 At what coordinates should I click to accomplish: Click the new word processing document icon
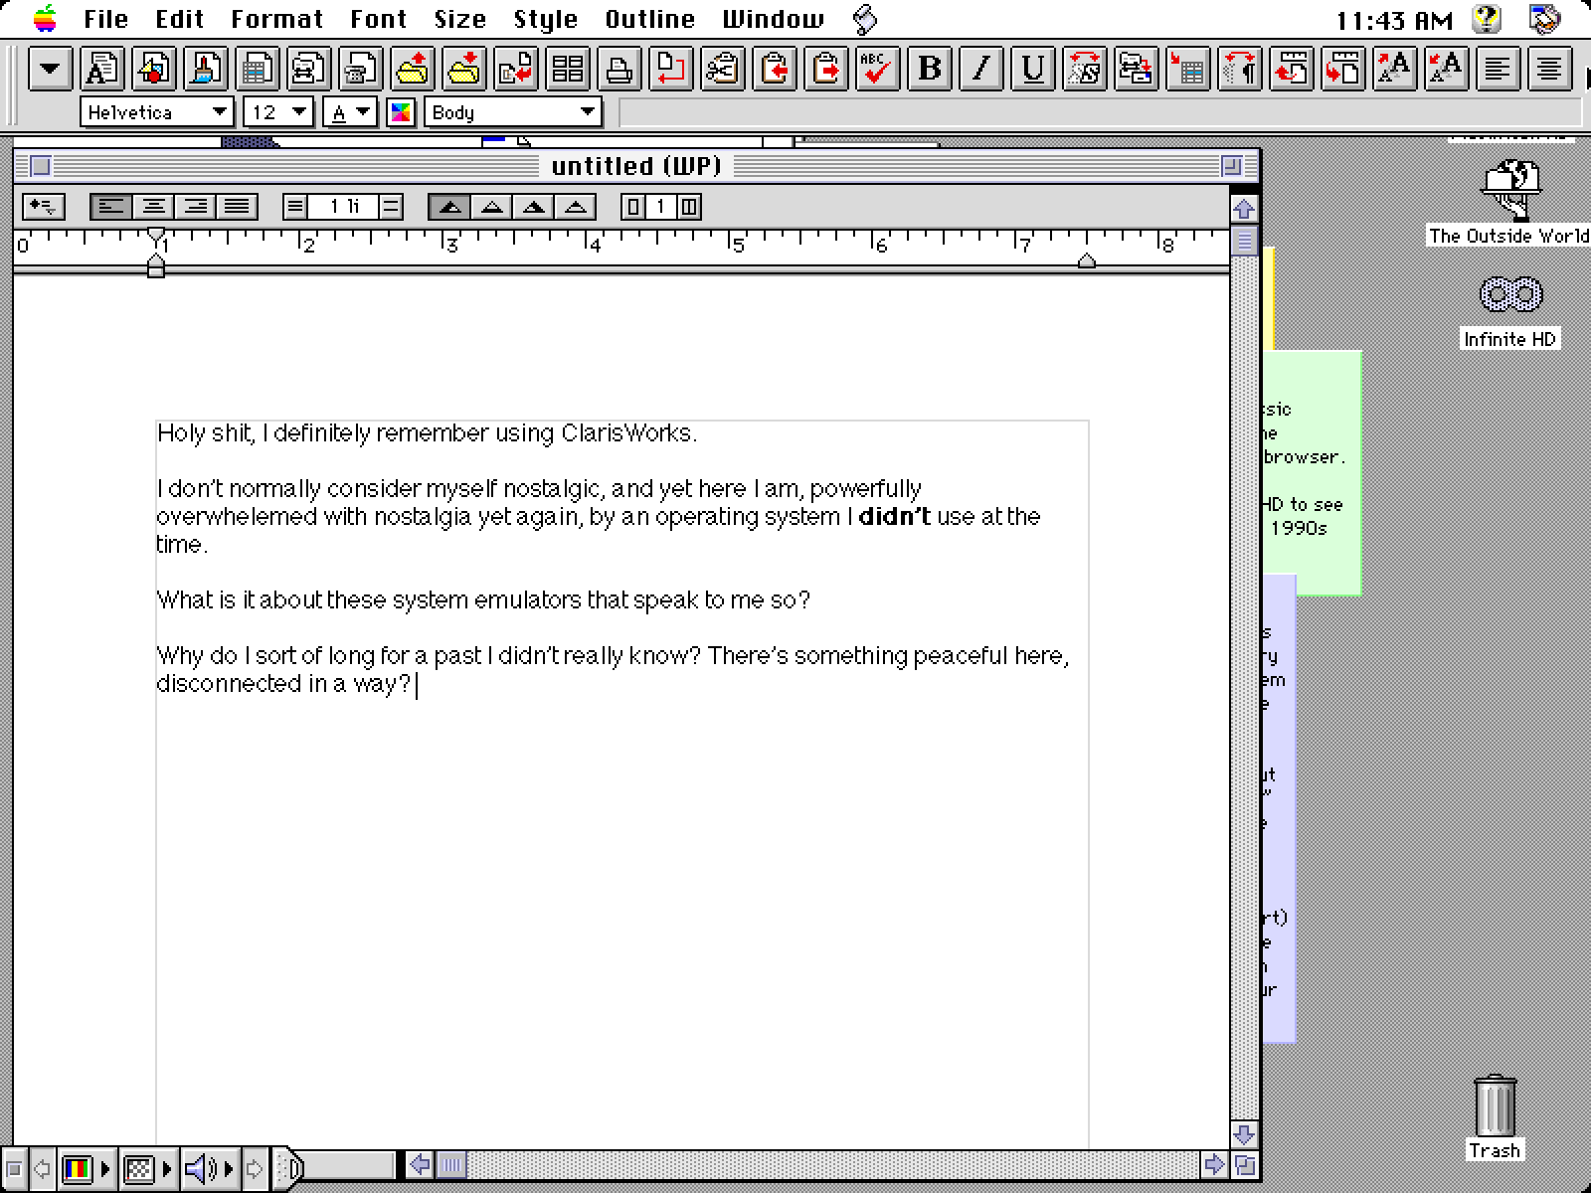[x=101, y=69]
